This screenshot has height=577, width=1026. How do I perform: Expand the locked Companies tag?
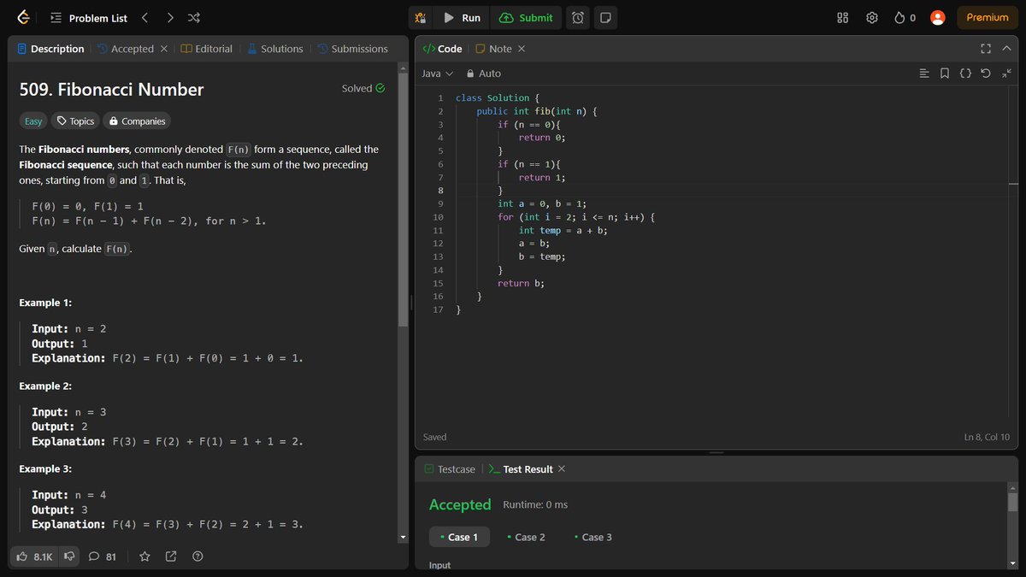click(137, 121)
